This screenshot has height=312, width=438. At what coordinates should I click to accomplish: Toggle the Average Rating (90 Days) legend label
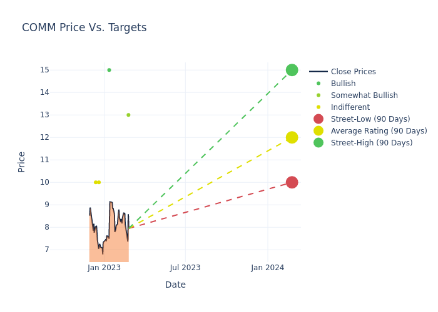click(379, 131)
